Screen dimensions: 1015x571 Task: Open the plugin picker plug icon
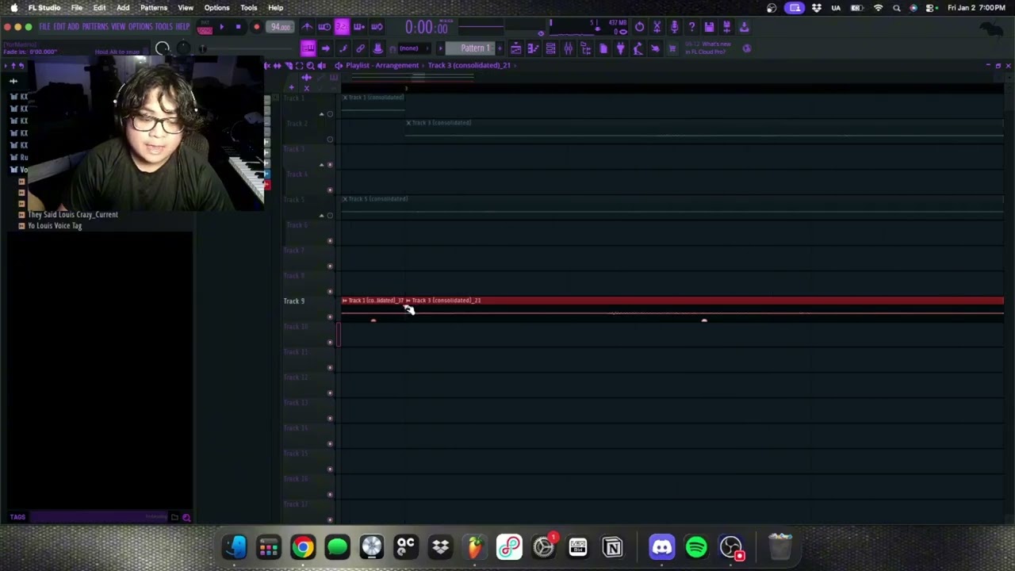(x=621, y=48)
